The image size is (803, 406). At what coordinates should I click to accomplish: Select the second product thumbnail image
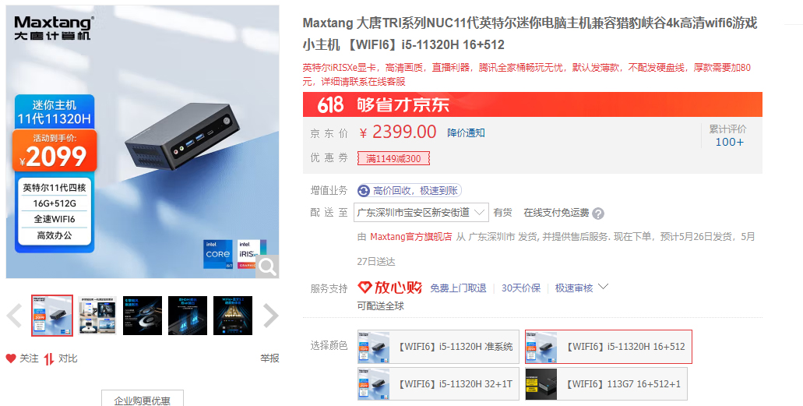[97, 316]
